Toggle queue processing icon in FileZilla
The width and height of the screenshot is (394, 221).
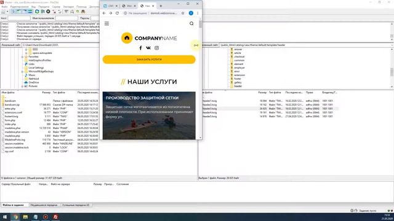(42, 12)
